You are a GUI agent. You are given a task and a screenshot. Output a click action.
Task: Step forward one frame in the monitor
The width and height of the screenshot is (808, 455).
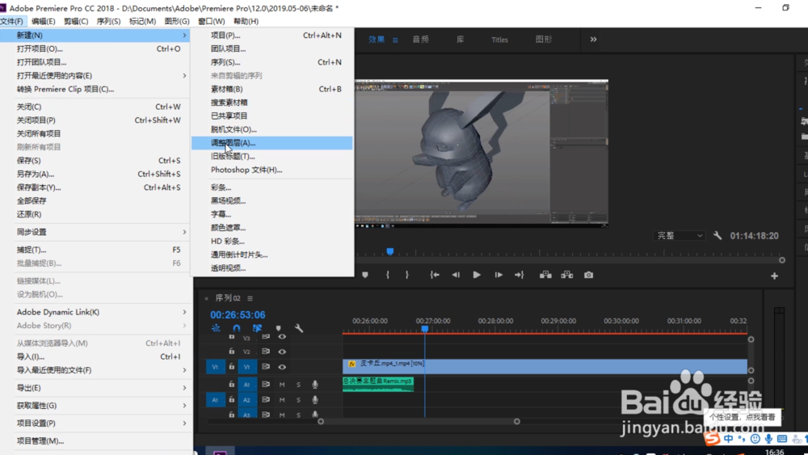tap(499, 275)
